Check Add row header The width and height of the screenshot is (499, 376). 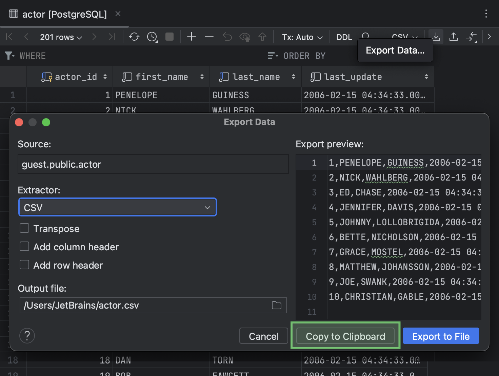[x=24, y=265]
